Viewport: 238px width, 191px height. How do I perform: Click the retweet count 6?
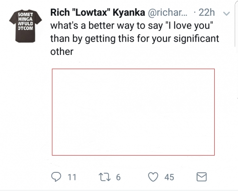(118, 177)
